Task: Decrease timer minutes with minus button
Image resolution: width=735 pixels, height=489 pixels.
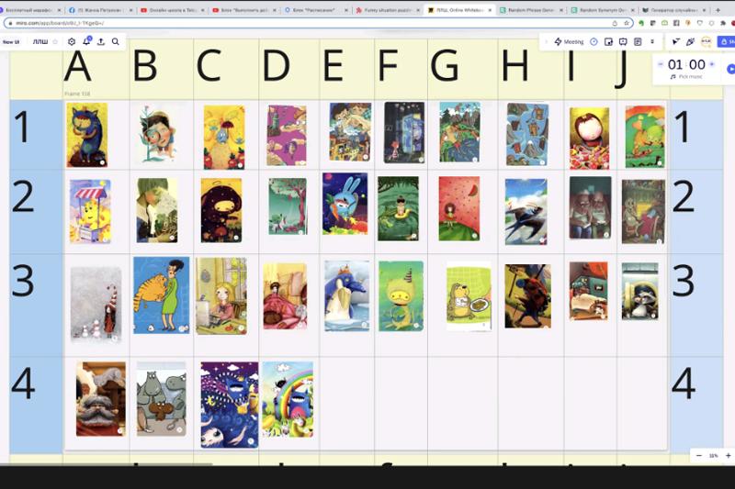Action: 661,64
